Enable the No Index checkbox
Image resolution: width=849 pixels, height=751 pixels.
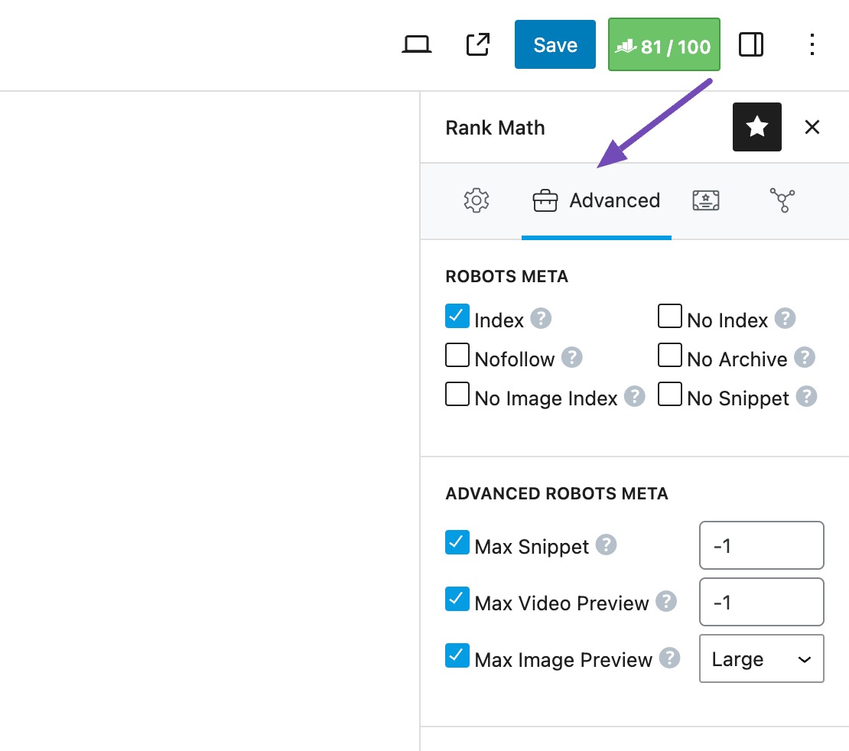point(669,316)
